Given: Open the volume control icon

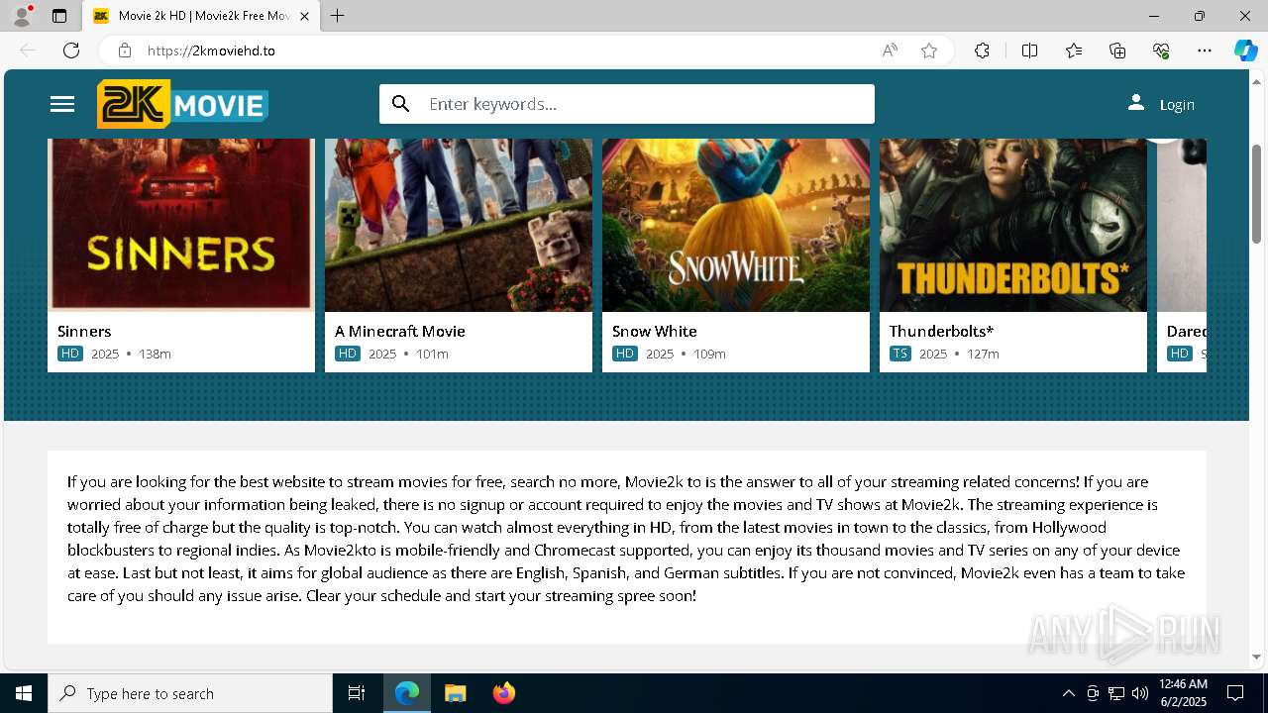Looking at the screenshot, I should (1140, 693).
